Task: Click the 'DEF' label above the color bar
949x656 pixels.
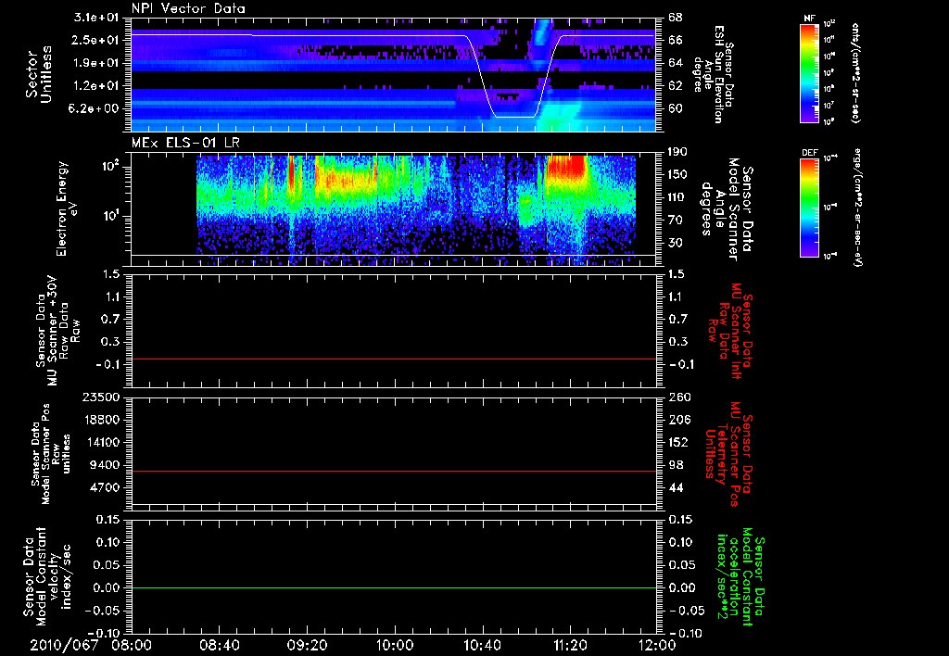Action: pos(809,153)
